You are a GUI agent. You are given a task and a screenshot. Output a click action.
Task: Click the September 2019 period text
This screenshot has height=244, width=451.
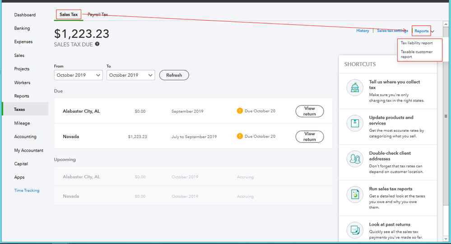tap(187, 111)
